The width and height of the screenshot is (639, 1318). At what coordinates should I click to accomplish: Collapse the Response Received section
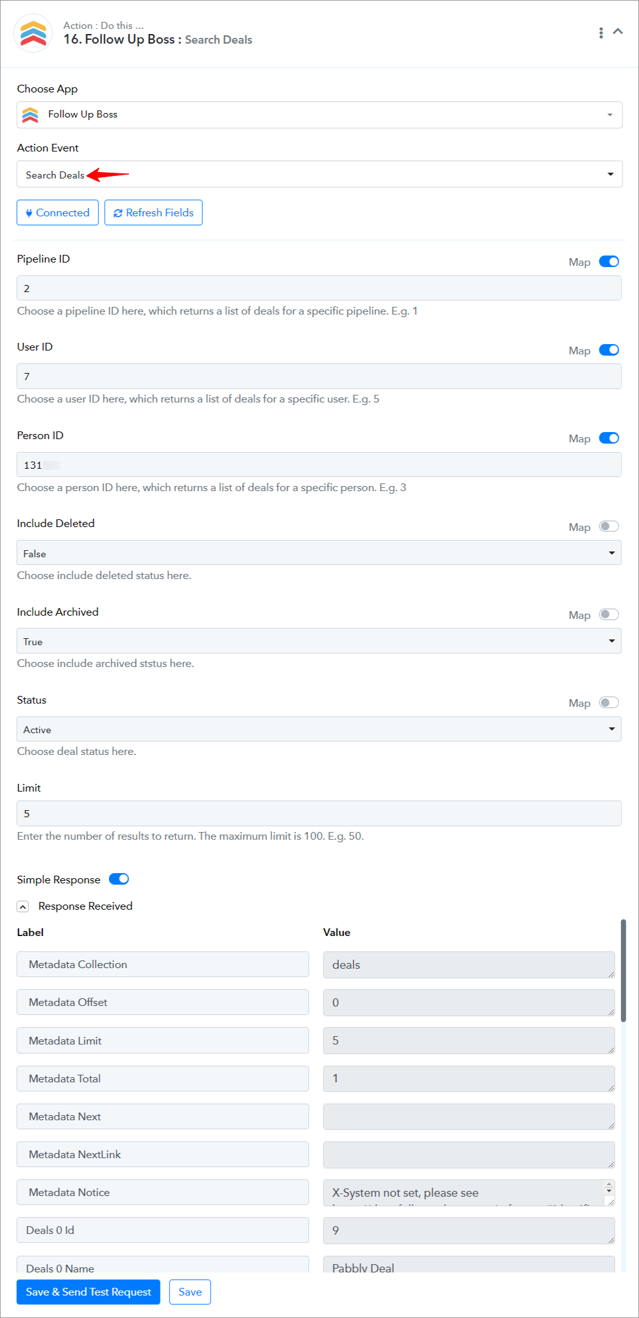(x=23, y=906)
